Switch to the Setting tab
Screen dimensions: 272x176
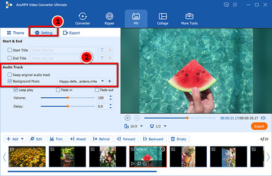pos(44,33)
